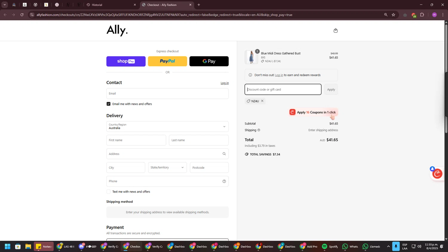Click the Discount code or gift card field
The width and height of the screenshot is (448, 252).
[283, 90]
